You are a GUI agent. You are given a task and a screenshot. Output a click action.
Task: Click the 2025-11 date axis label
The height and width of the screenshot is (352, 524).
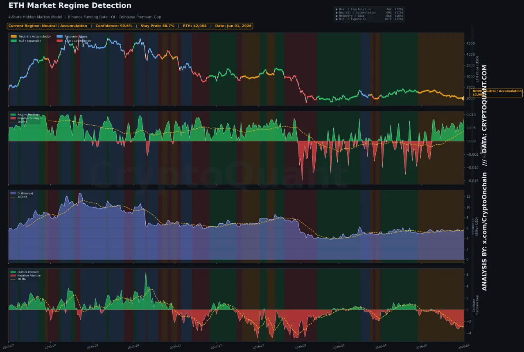(x=176, y=346)
